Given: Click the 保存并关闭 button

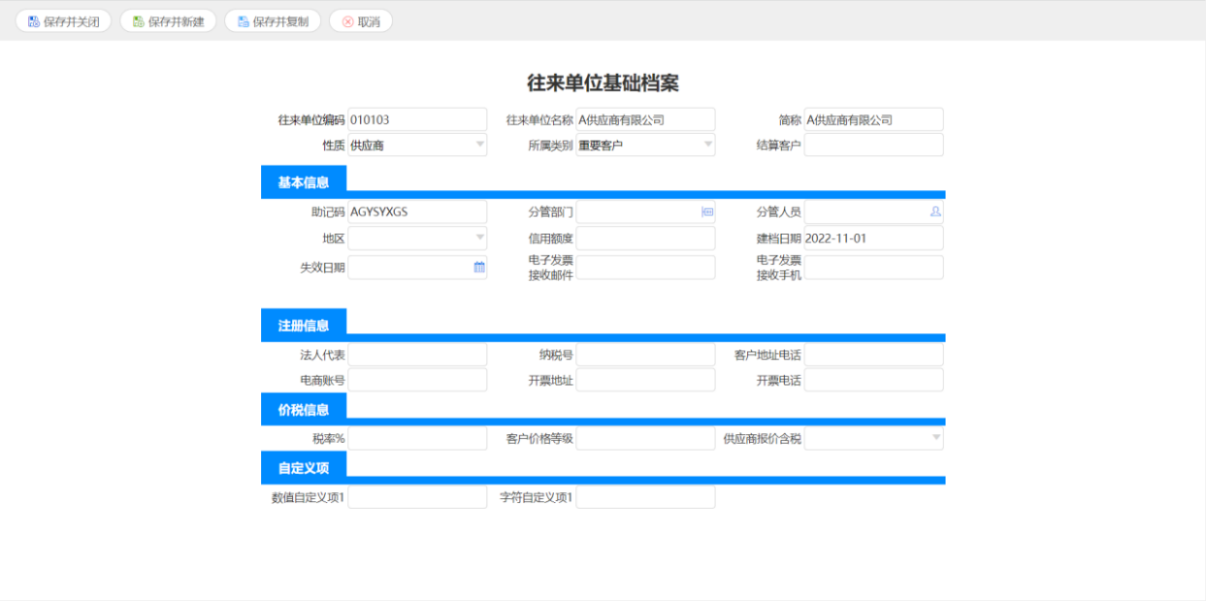Looking at the screenshot, I should (x=64, y=21).
